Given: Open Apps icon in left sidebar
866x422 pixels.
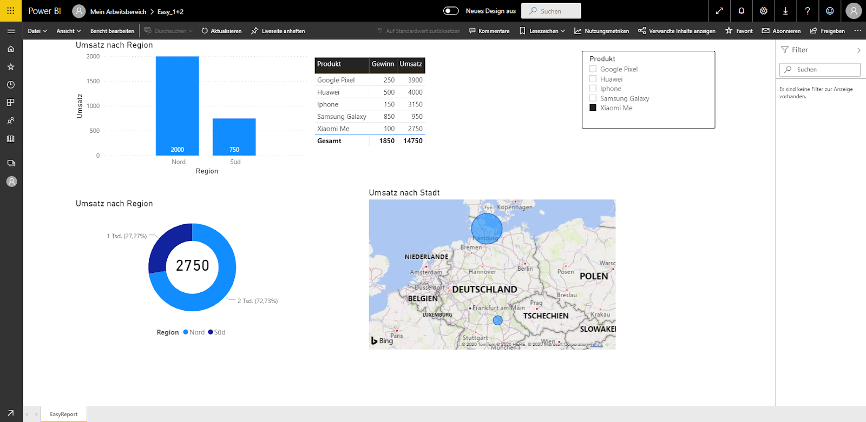Looking at the screenshot, I should pos(11,103).
